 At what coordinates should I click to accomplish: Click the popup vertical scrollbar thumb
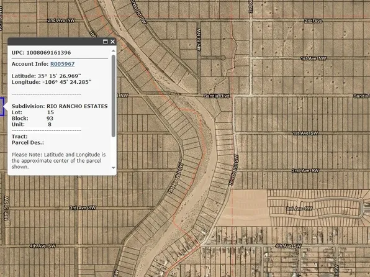coord(114,96)
